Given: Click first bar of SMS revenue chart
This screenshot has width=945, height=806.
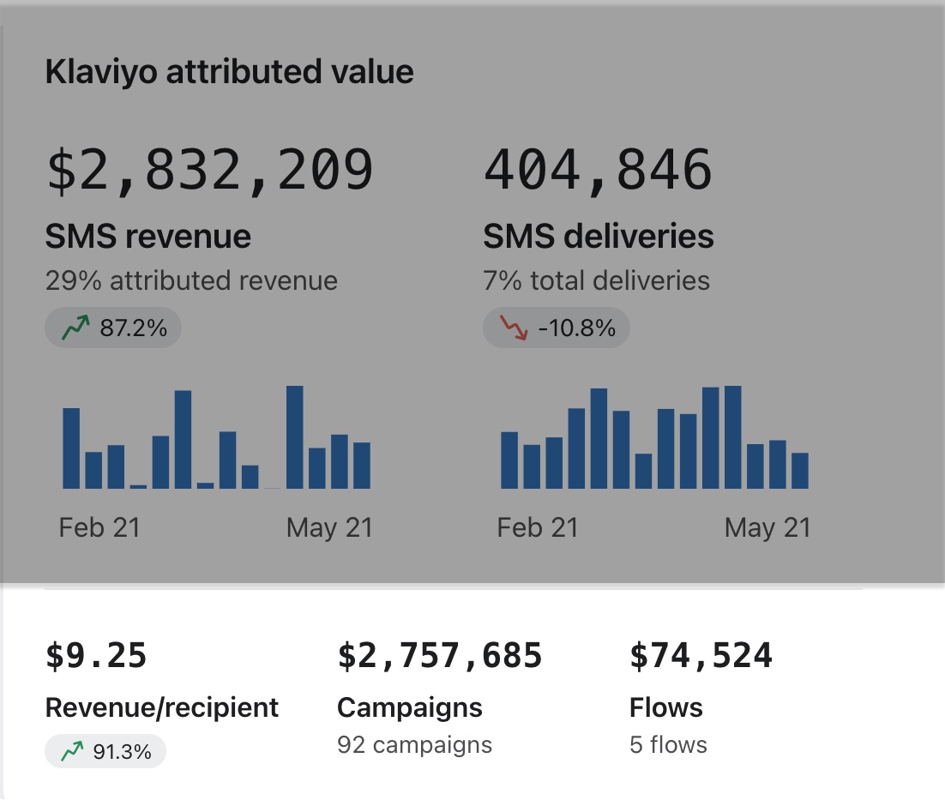Looking at the screenshot, I should pyautogui.click(x=71, y=448).
